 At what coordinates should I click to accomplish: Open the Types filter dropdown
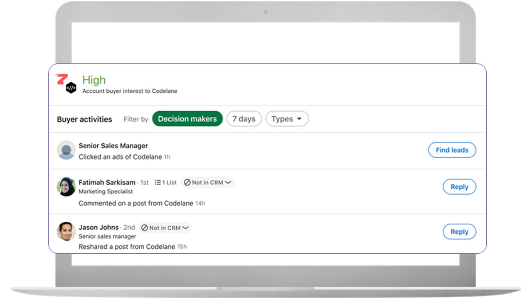tap(287, 119)
